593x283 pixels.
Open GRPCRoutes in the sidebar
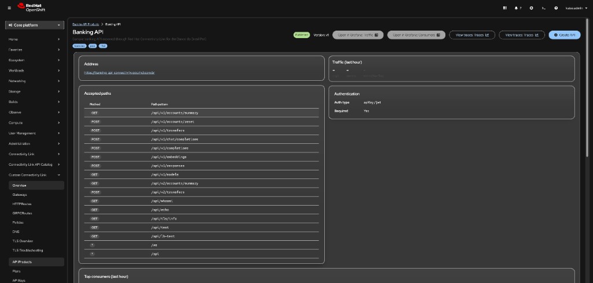coord(36,213)
